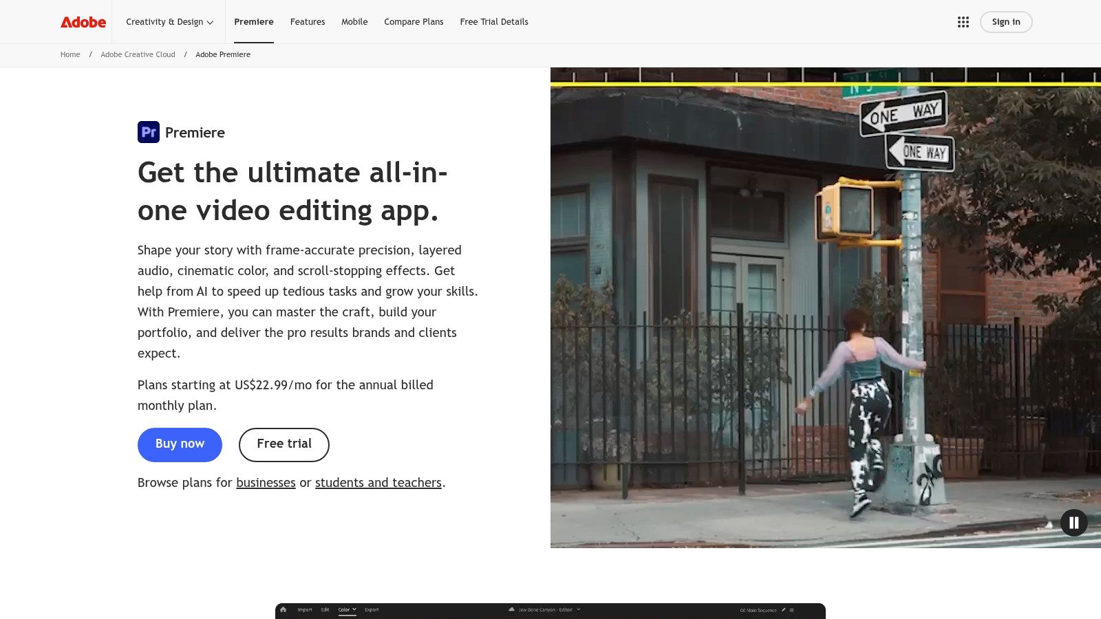
Task: Click Import tab in Premiere mockup
Action: (305, 609)
